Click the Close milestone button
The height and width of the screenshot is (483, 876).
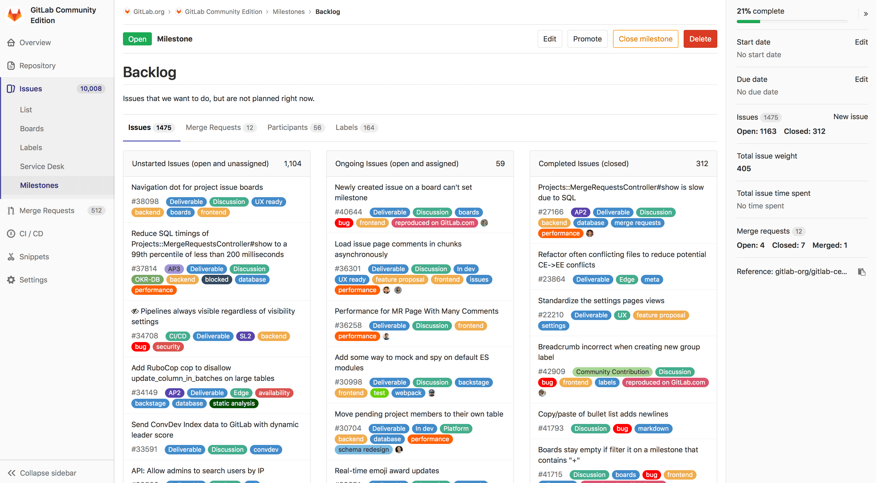tap(646, 39)
